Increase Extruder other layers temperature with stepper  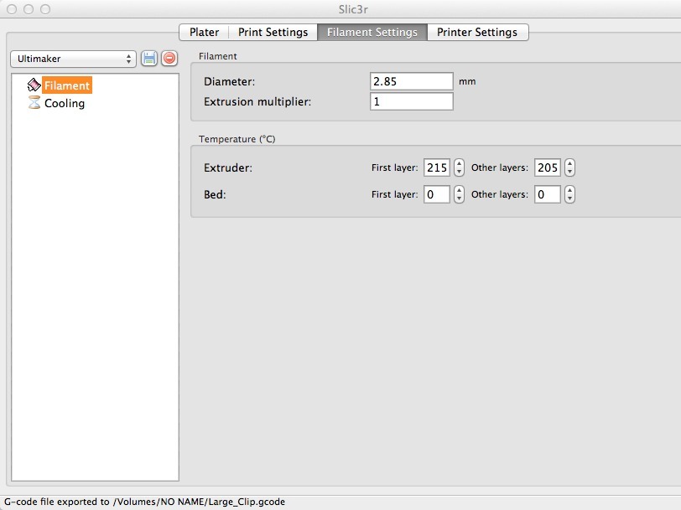569,163
